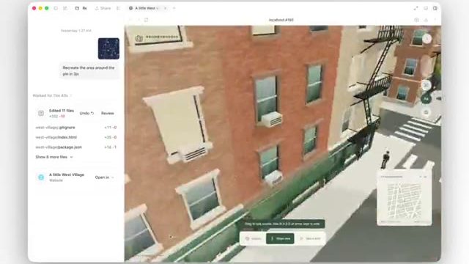Click the pedestrian figure on the sidewalk

385,160
